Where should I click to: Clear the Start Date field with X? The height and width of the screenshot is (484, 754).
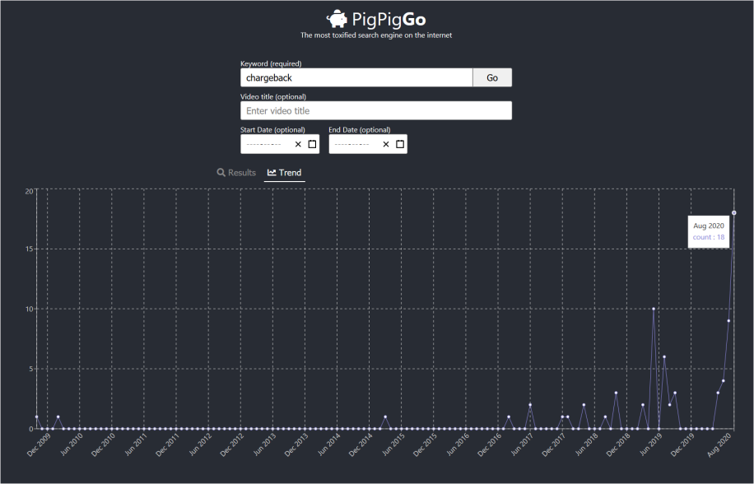298,144
